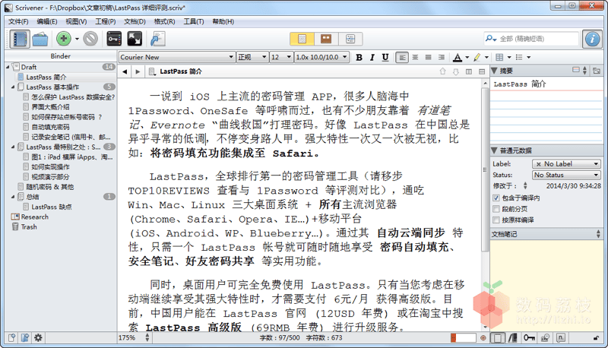The image size is (608, 348).
Task: Open the 工程(P) menu
Action: coord(106,22)
